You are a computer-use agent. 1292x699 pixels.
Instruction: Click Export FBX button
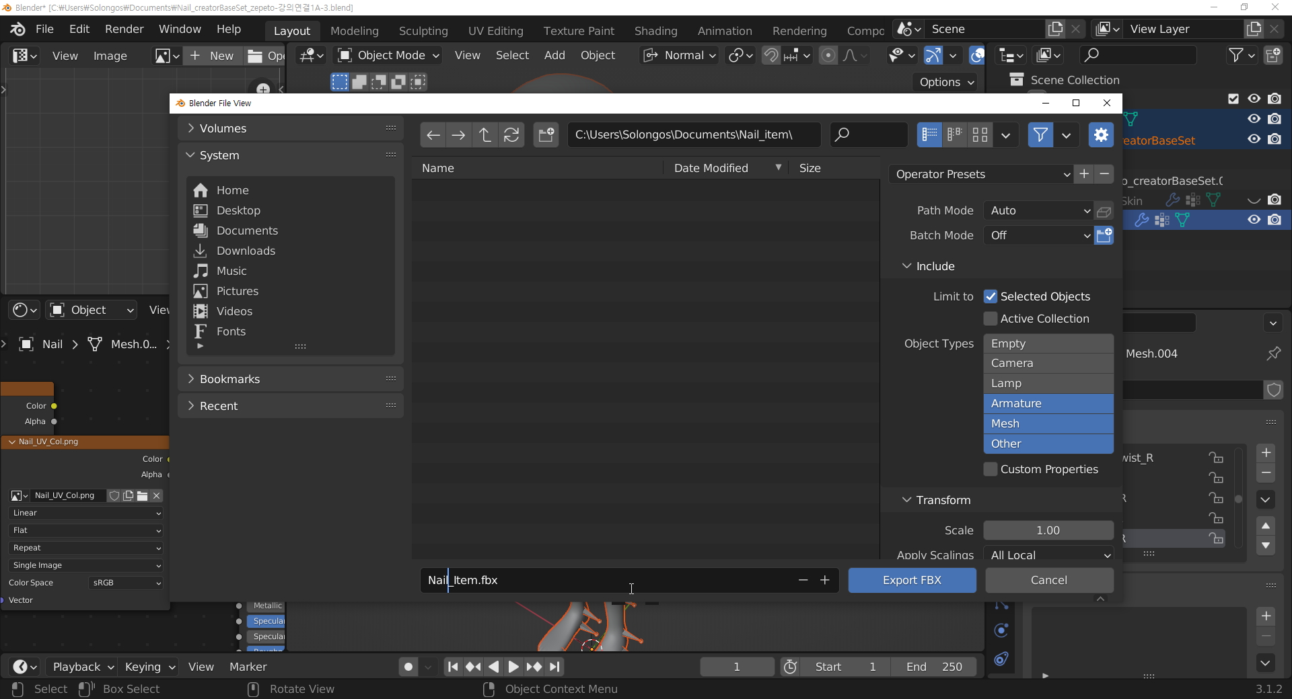(912, 581)
